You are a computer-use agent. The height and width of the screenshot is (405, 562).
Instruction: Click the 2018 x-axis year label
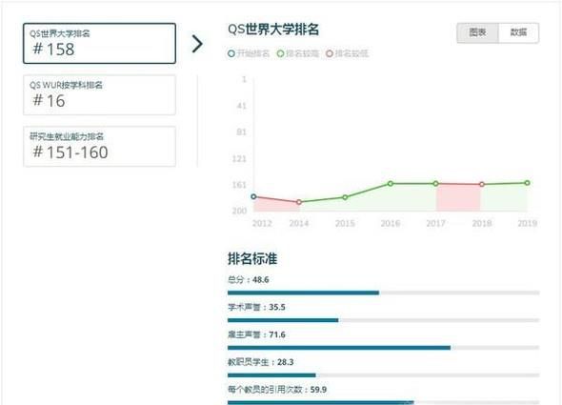[x=482, y=224]
